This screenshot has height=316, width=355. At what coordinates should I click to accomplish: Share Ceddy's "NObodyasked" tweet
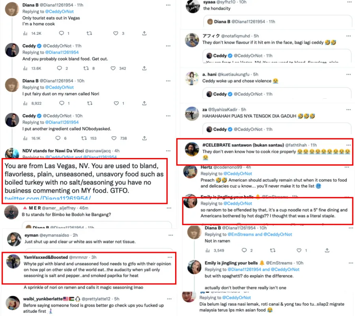click(145, 138)
